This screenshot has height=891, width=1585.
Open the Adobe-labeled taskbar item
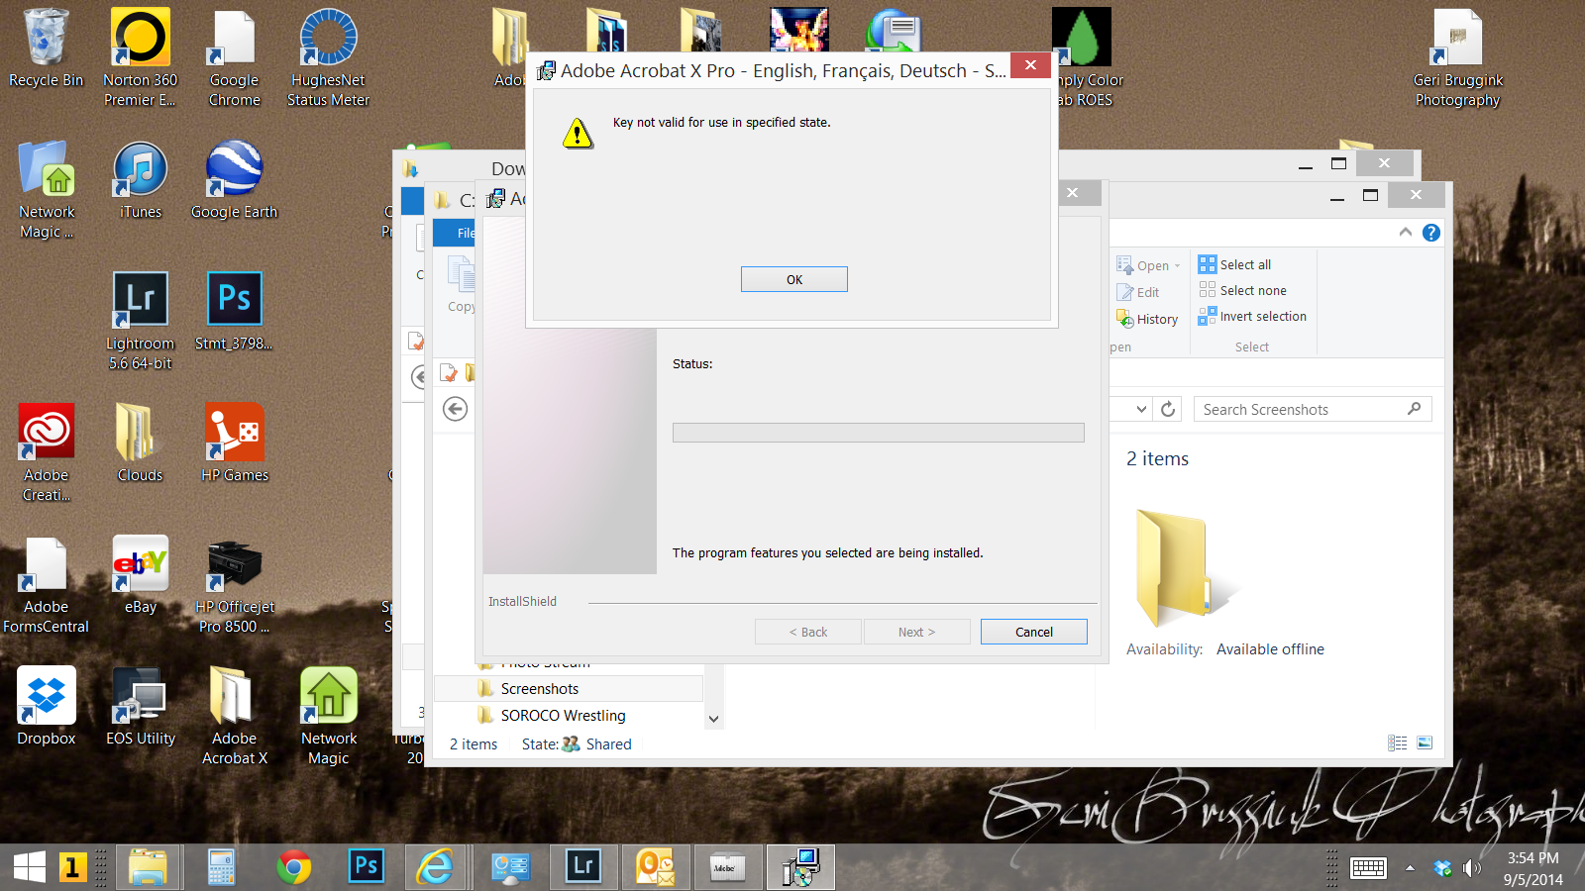click(728, 867)
